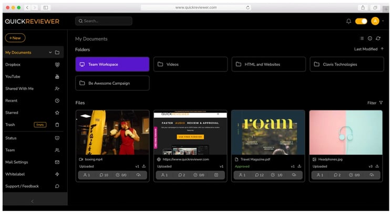Collapse the sidebar with bottom arrow
Image resolution: width=392 pixels, height=214 pixels.
click(x=33, y=201)
